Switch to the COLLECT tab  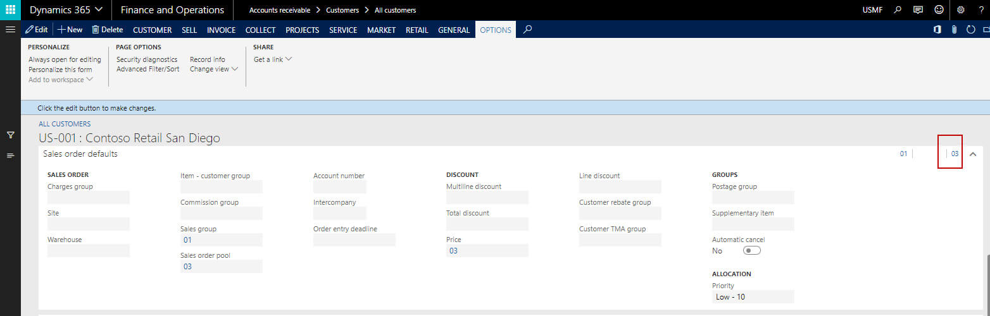pos(260,30)
